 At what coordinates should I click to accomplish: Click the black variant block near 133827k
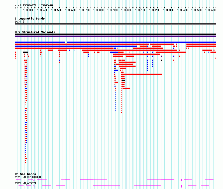pyautogui.click(x=26, y=52)
